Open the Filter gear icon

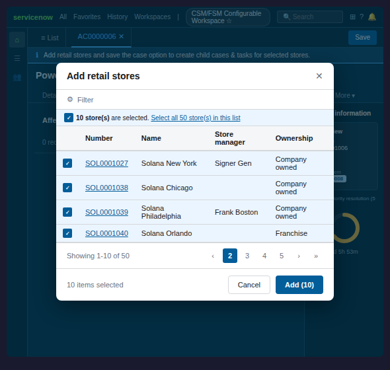pyautogui.click(x=70, y=100)
